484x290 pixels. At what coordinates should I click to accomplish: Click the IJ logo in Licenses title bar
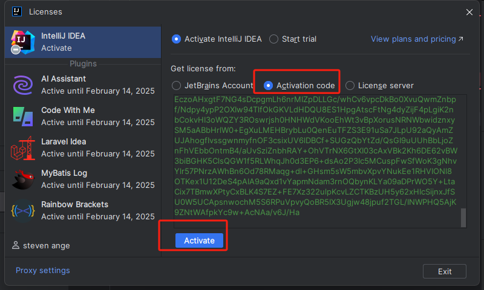coord(17,11)
